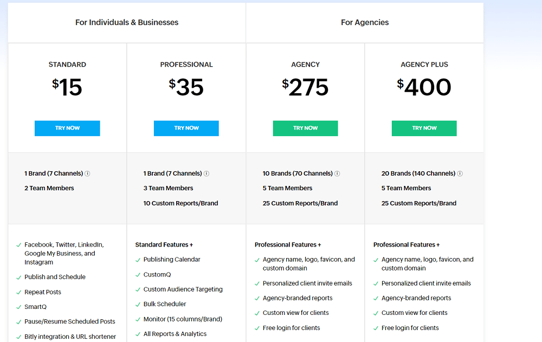Click the "CustomQ" feature
The height and width of the screenshot is (342, 542).
pos(157,275)
